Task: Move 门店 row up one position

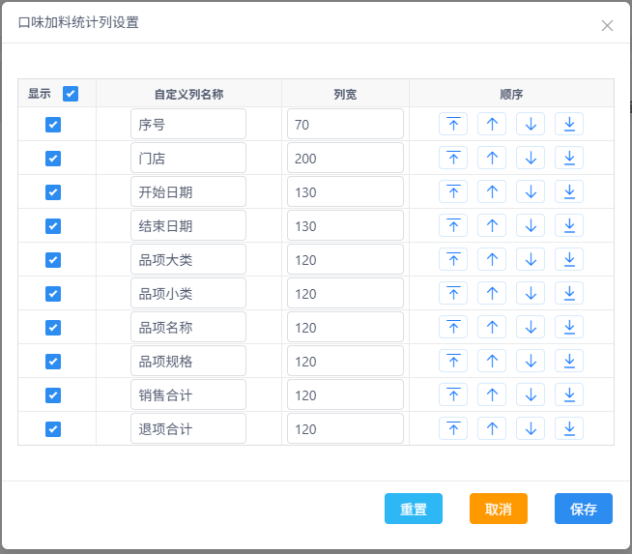Action: coord(492,158)
